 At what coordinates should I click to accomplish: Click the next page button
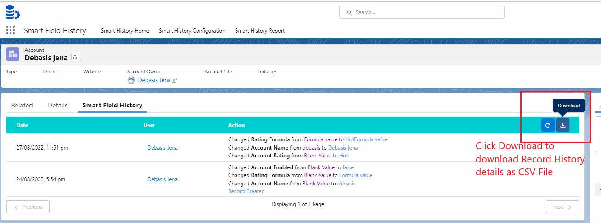pyautogui.click(x=562, y=207)
